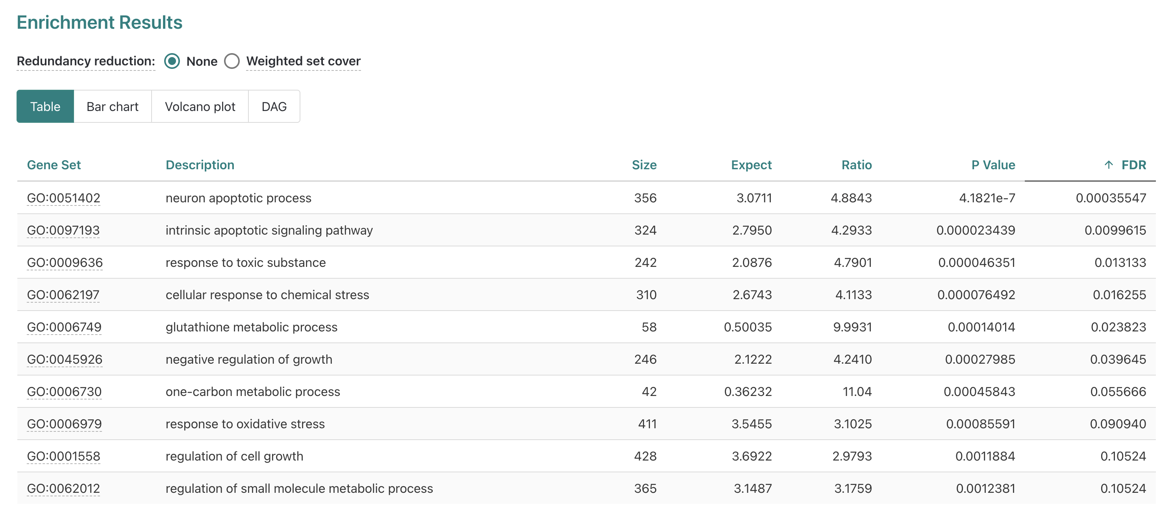Open gene set link GO:0062012

(63, 488)
